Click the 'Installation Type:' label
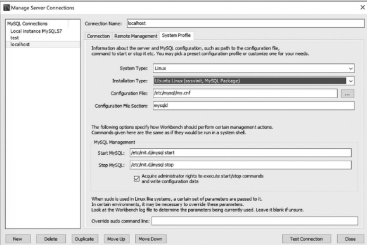Viewport: 367px width, 245px height. [130, 81]
